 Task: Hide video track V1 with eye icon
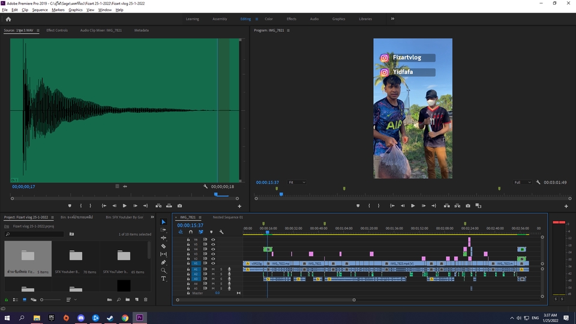(213, 263)
